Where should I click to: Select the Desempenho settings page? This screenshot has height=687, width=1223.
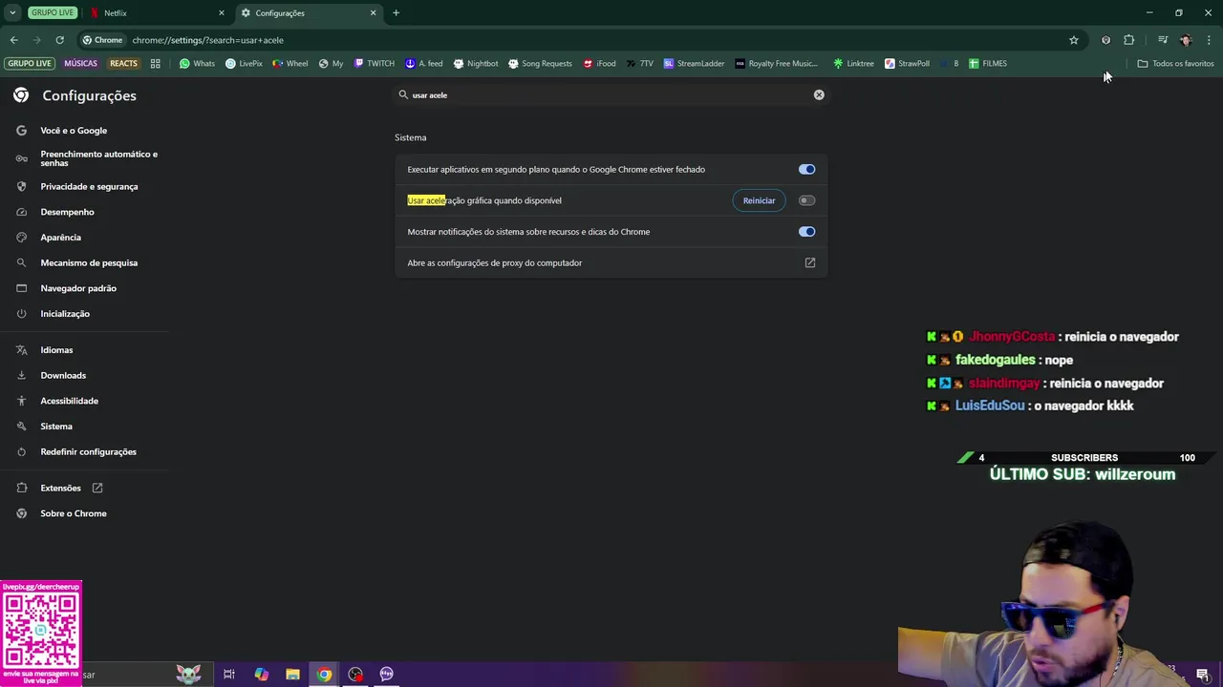click(67, 212)
